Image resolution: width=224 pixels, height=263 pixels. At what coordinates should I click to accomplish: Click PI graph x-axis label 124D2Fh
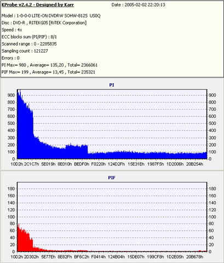(x=116, y=164)
